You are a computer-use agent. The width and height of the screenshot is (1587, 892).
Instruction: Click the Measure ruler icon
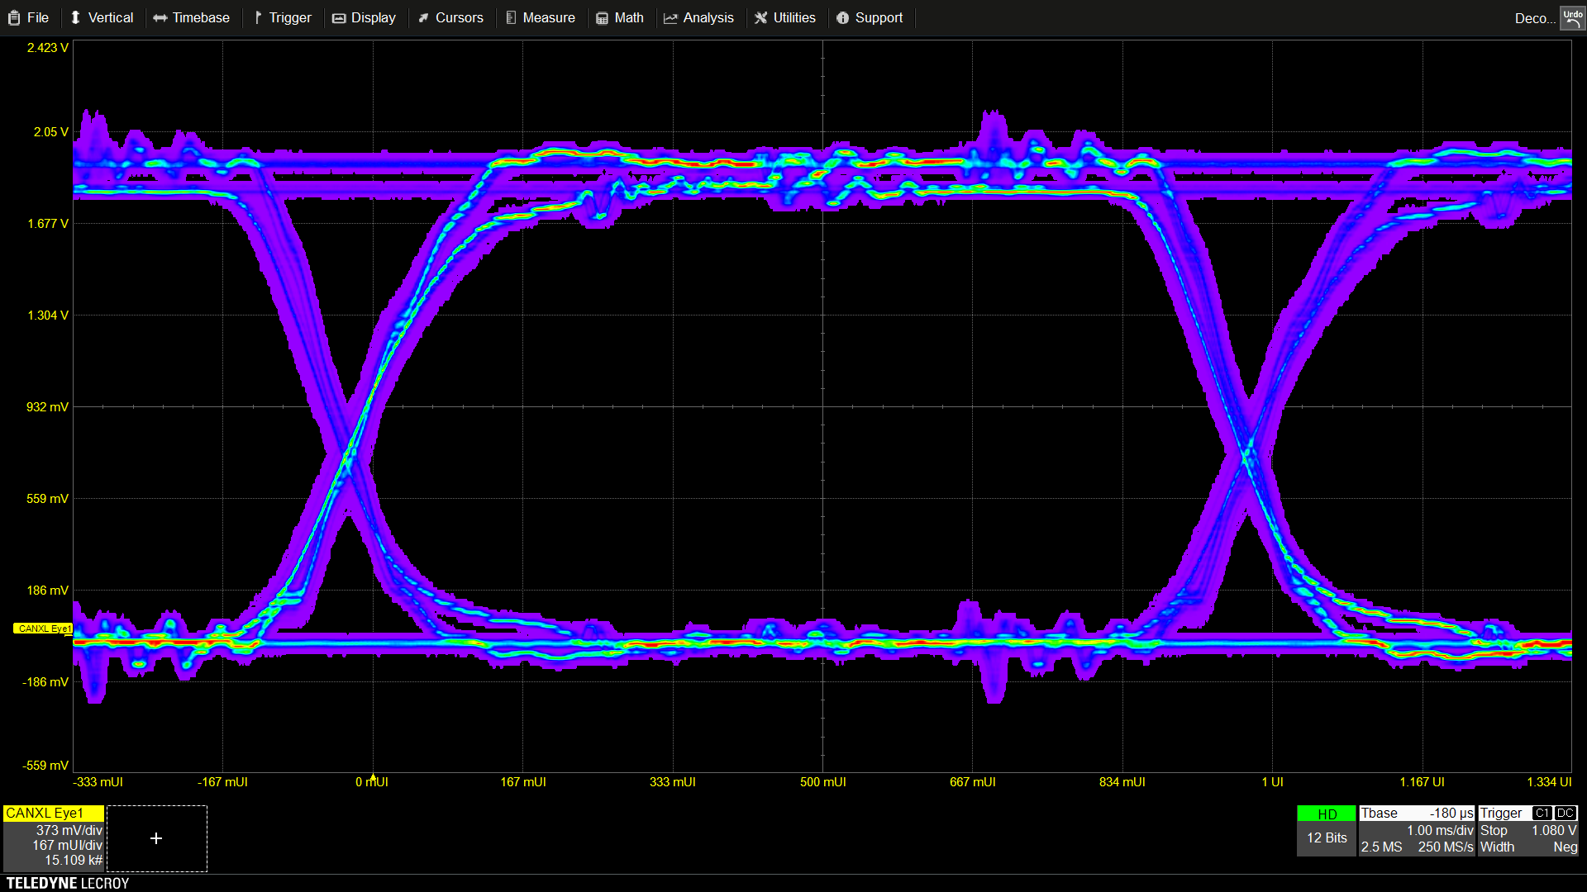pyautogui.click(x=511, y=18)
